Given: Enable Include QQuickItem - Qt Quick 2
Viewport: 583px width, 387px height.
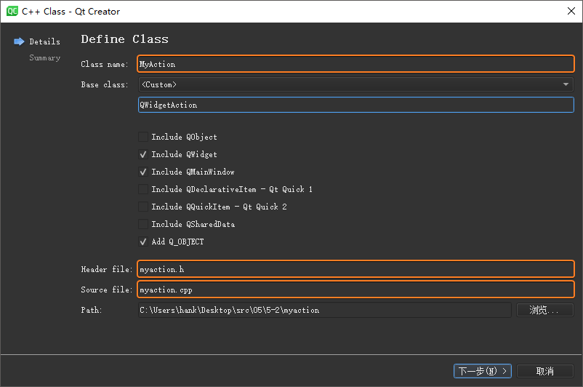Looking at the screenshot, I should (143, 207).
